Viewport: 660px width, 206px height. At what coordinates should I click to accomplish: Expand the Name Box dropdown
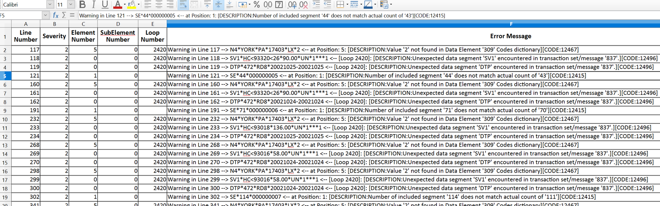(46, 15)
